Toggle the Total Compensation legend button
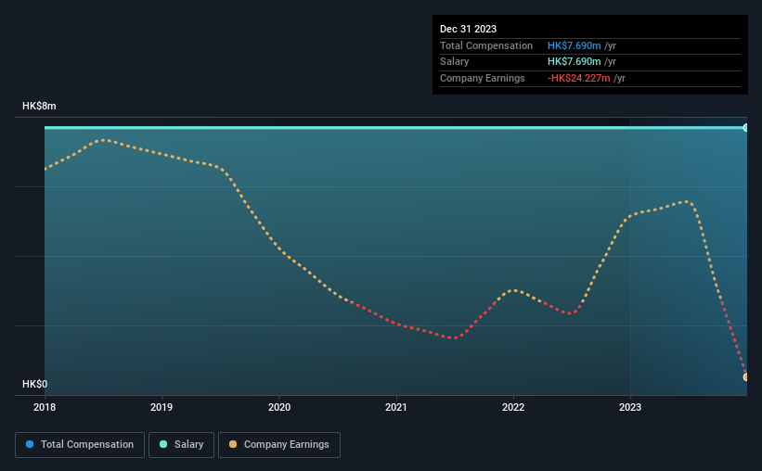Viewport: 762px width, 471px height. point(80,445)
